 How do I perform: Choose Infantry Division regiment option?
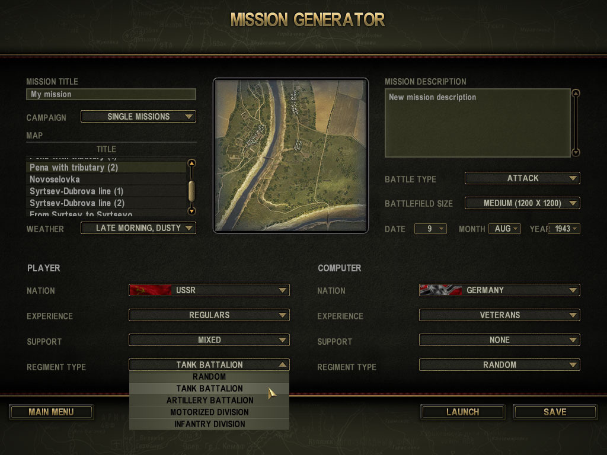209,424
